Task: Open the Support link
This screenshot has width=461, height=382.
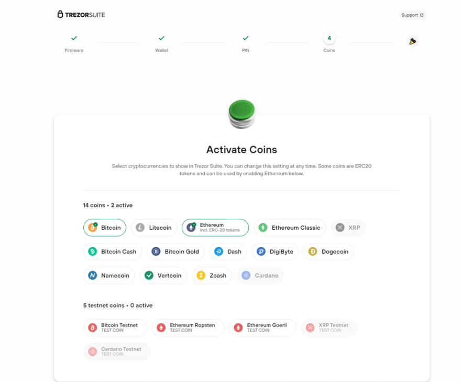Action: click(x=412, y=15)
